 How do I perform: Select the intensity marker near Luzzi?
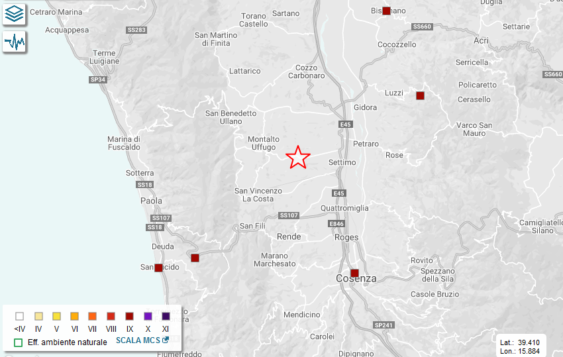click(420, 96)
